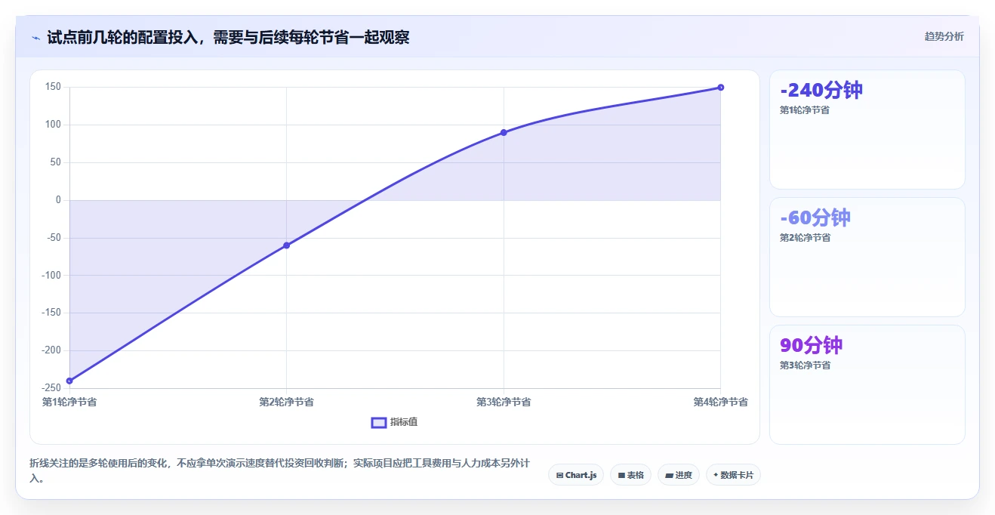This screenshot has height=515, width=995.
Task: Open the -240分钟 metric card
Action: coord(867,129)
